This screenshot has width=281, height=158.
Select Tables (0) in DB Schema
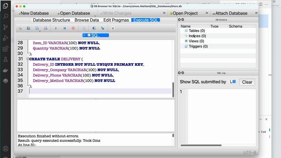(197, 31)
